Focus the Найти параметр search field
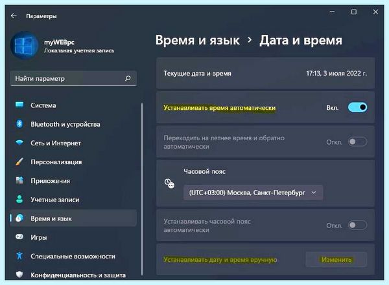 coord(73,78)
